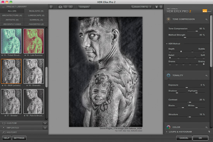
Task: Favorite the 17 - Sinister preset star
Action: coord(5,116)
